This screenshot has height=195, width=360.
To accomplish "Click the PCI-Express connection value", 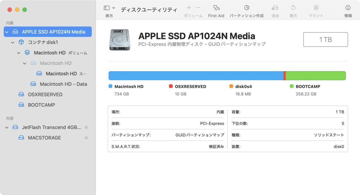I will [x=212, y=123].
